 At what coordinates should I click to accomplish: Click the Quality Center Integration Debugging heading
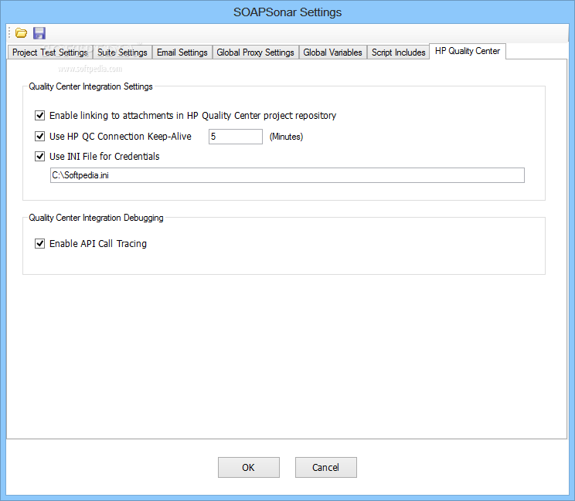96,218
